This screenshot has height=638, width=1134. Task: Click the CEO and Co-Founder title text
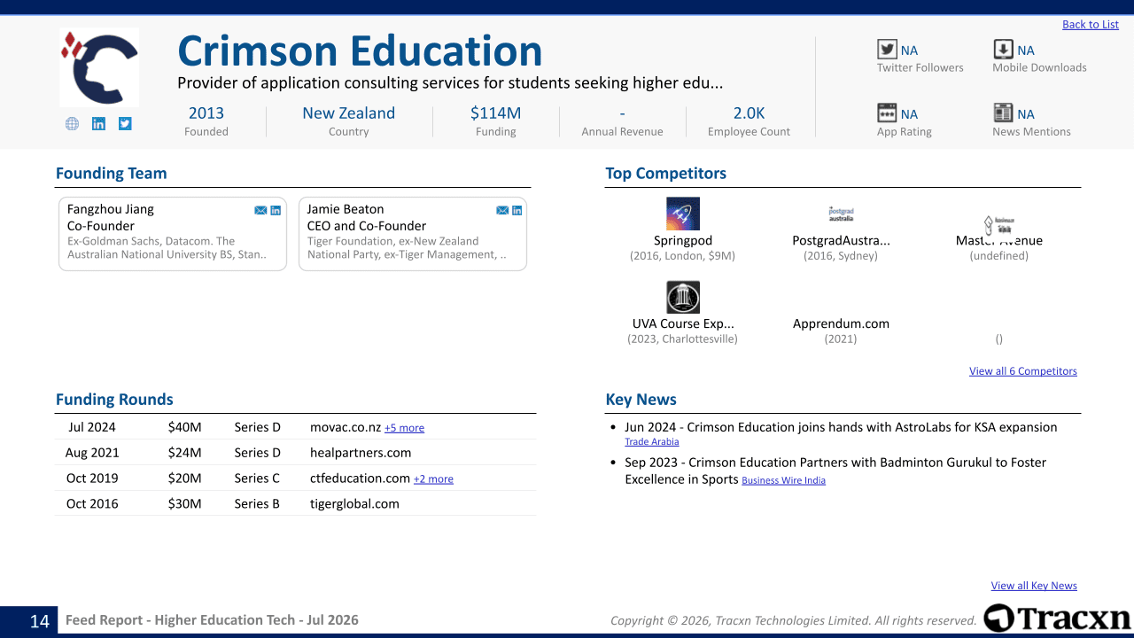[367, 226]
